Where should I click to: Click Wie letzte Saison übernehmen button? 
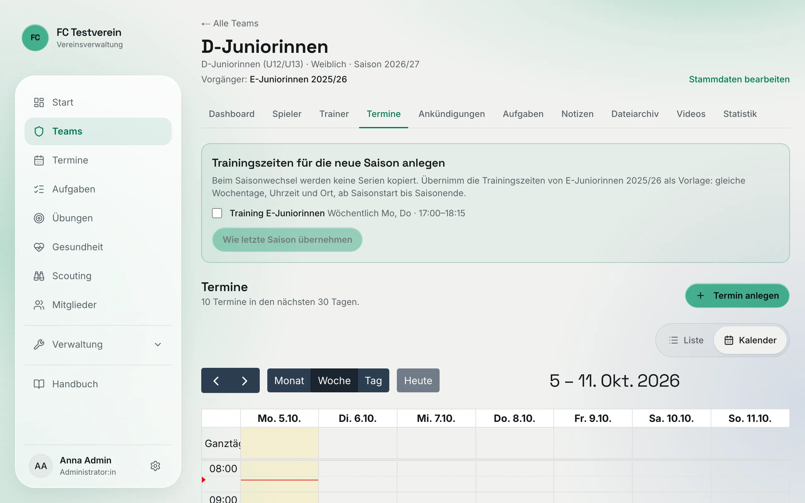287,240
